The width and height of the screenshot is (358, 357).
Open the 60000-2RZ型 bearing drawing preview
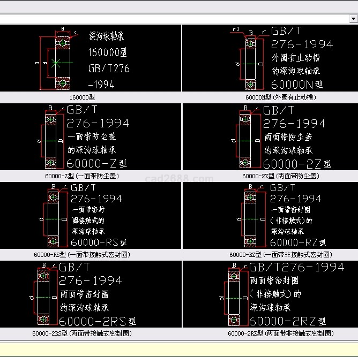pyautogui.click(x=270, y=294)
